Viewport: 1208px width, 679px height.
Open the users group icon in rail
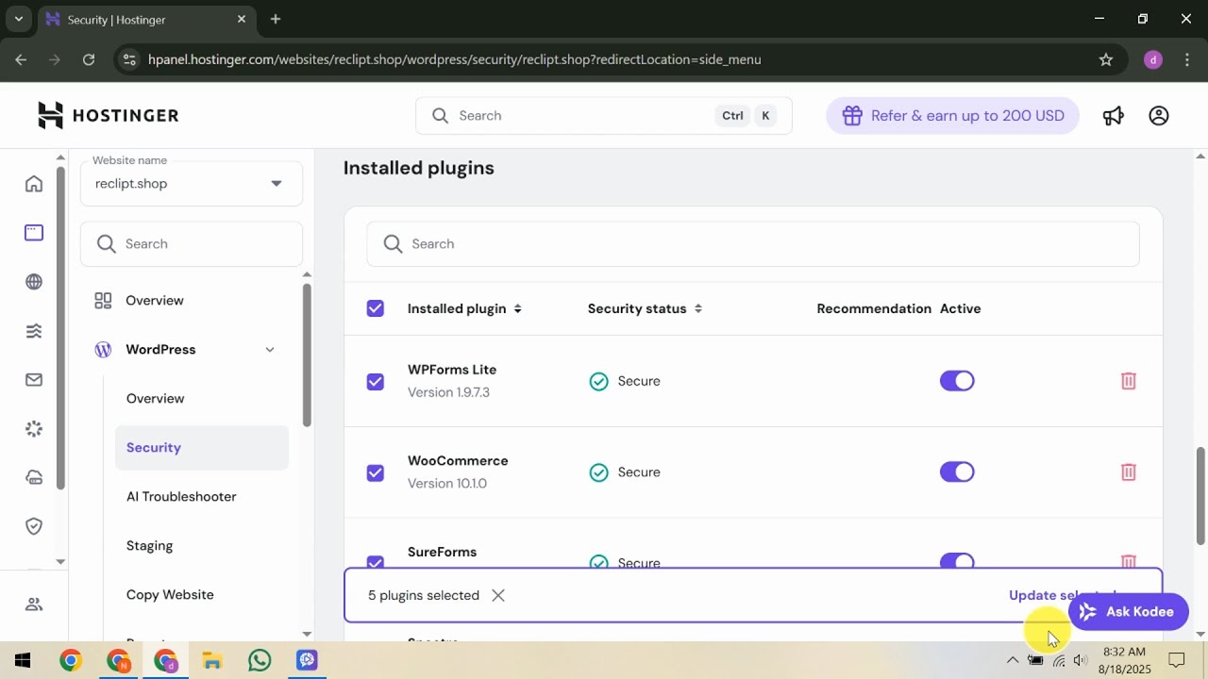pos(34,604)
